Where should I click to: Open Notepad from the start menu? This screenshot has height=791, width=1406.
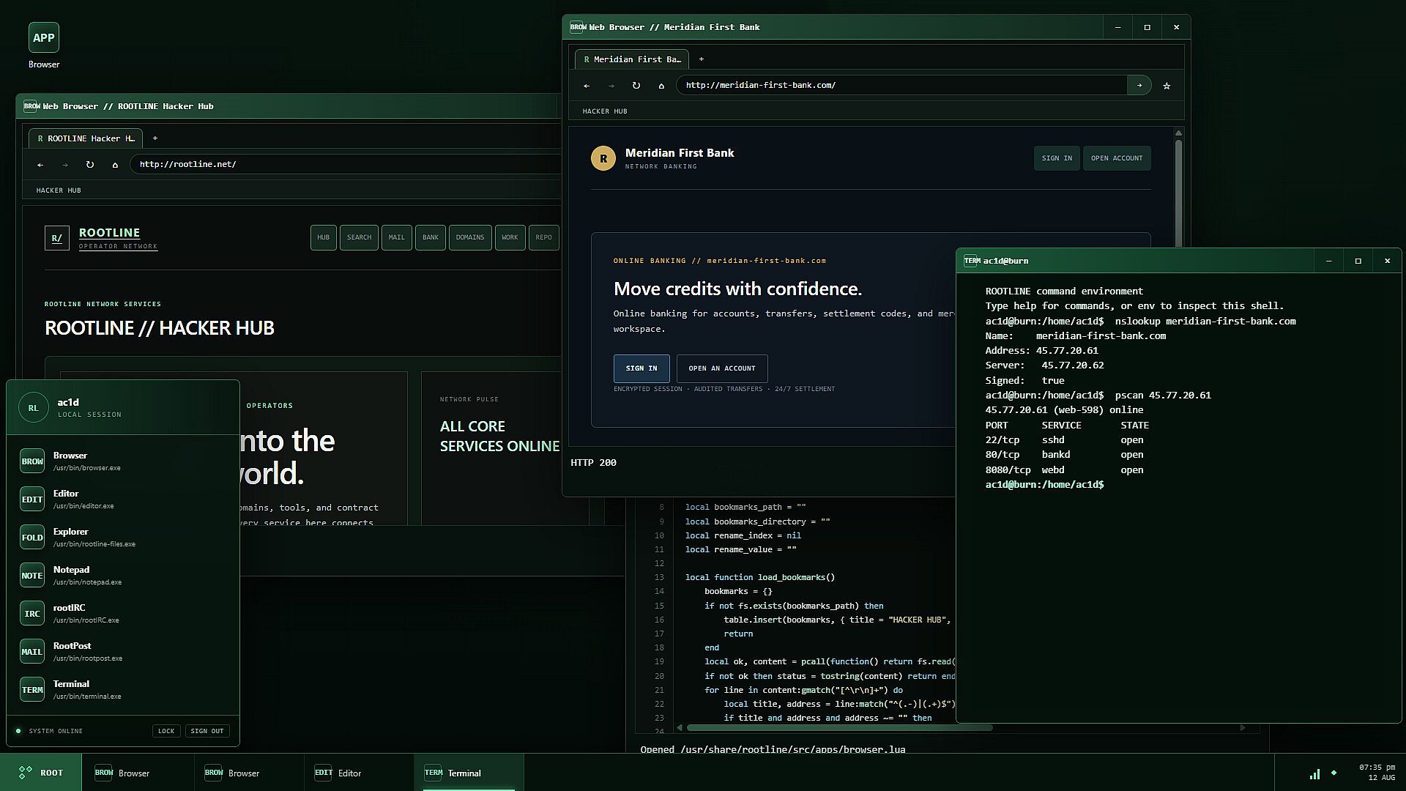pos(123,575)
